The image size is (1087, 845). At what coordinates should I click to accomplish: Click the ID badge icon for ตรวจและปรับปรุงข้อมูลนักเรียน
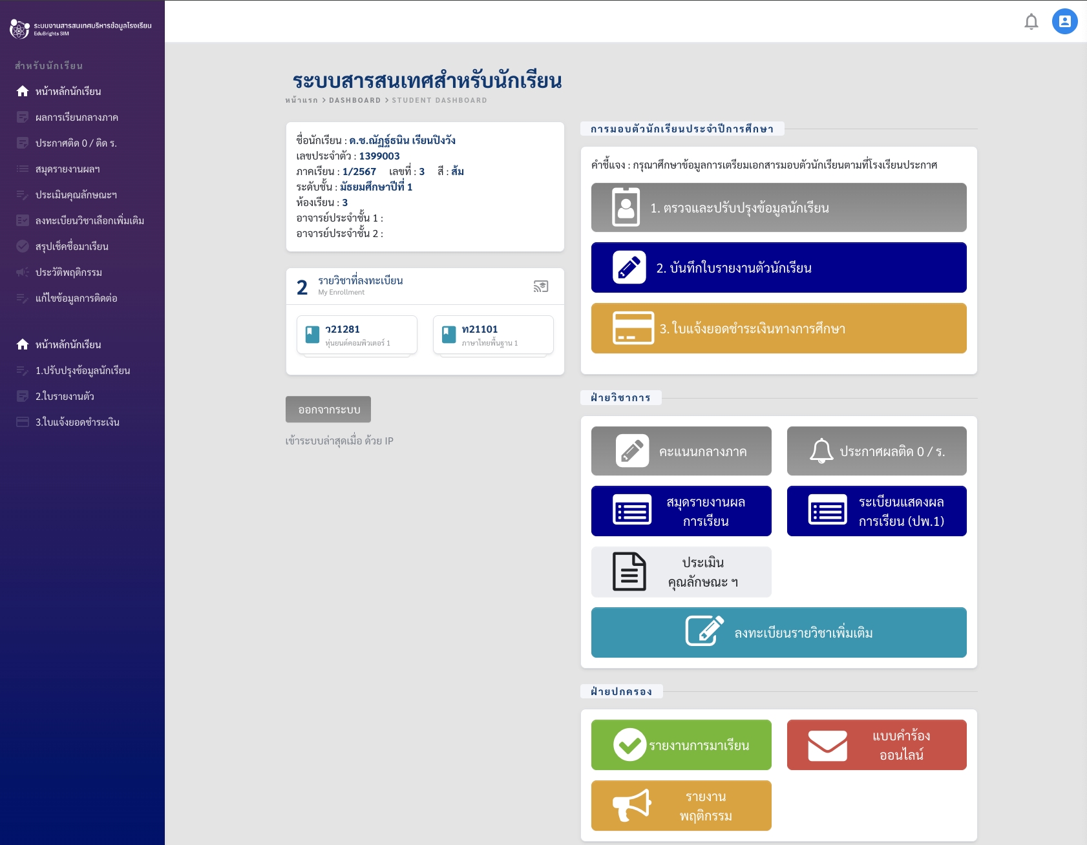point(626,207)
